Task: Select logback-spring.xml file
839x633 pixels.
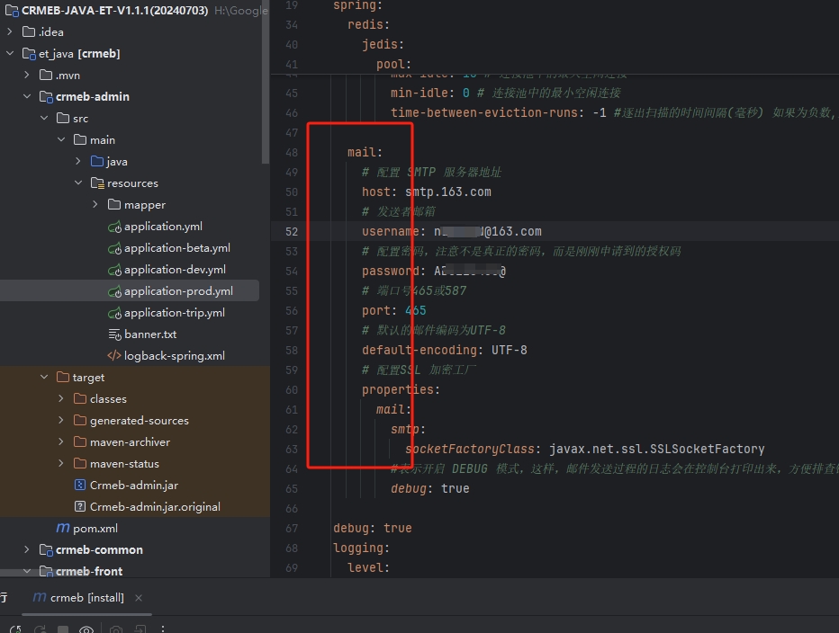Action: (175, 356)
